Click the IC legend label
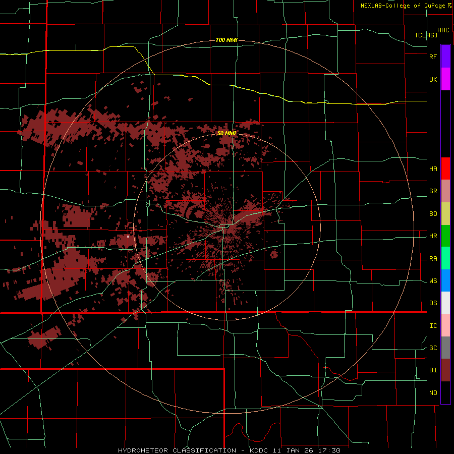 433,326
